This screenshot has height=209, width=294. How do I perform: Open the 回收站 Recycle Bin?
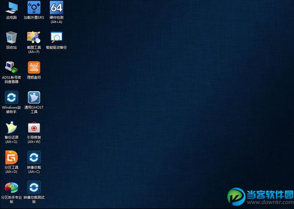click(x=11, y=38)
